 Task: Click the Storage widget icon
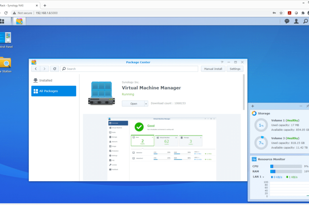pos(254,113)
